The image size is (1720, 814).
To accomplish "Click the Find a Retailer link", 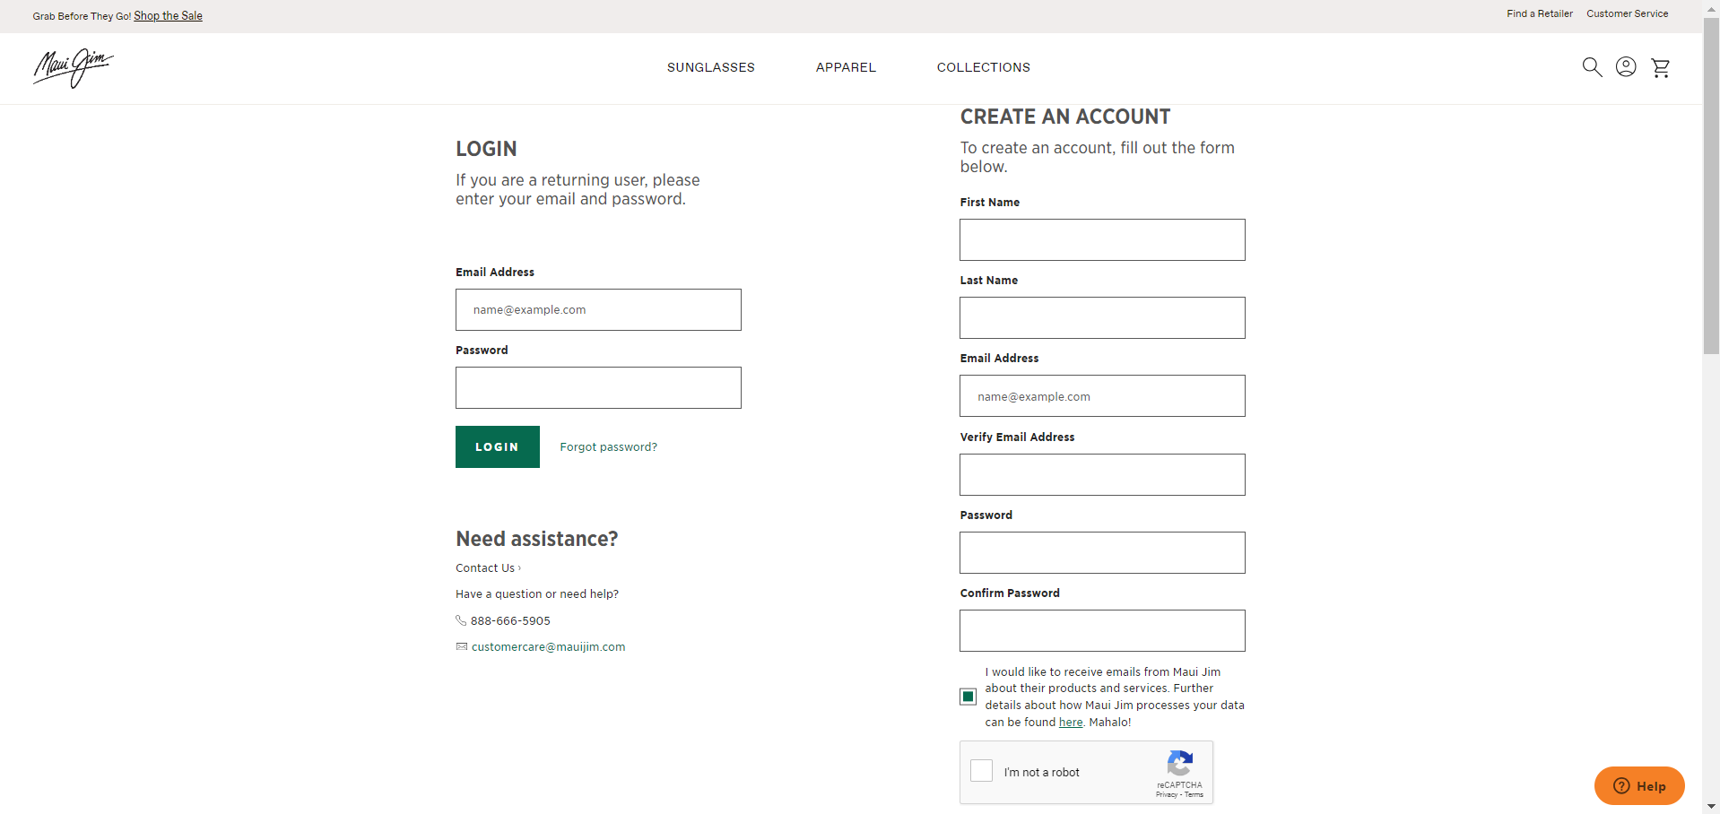I will (x=1540, y=13).
